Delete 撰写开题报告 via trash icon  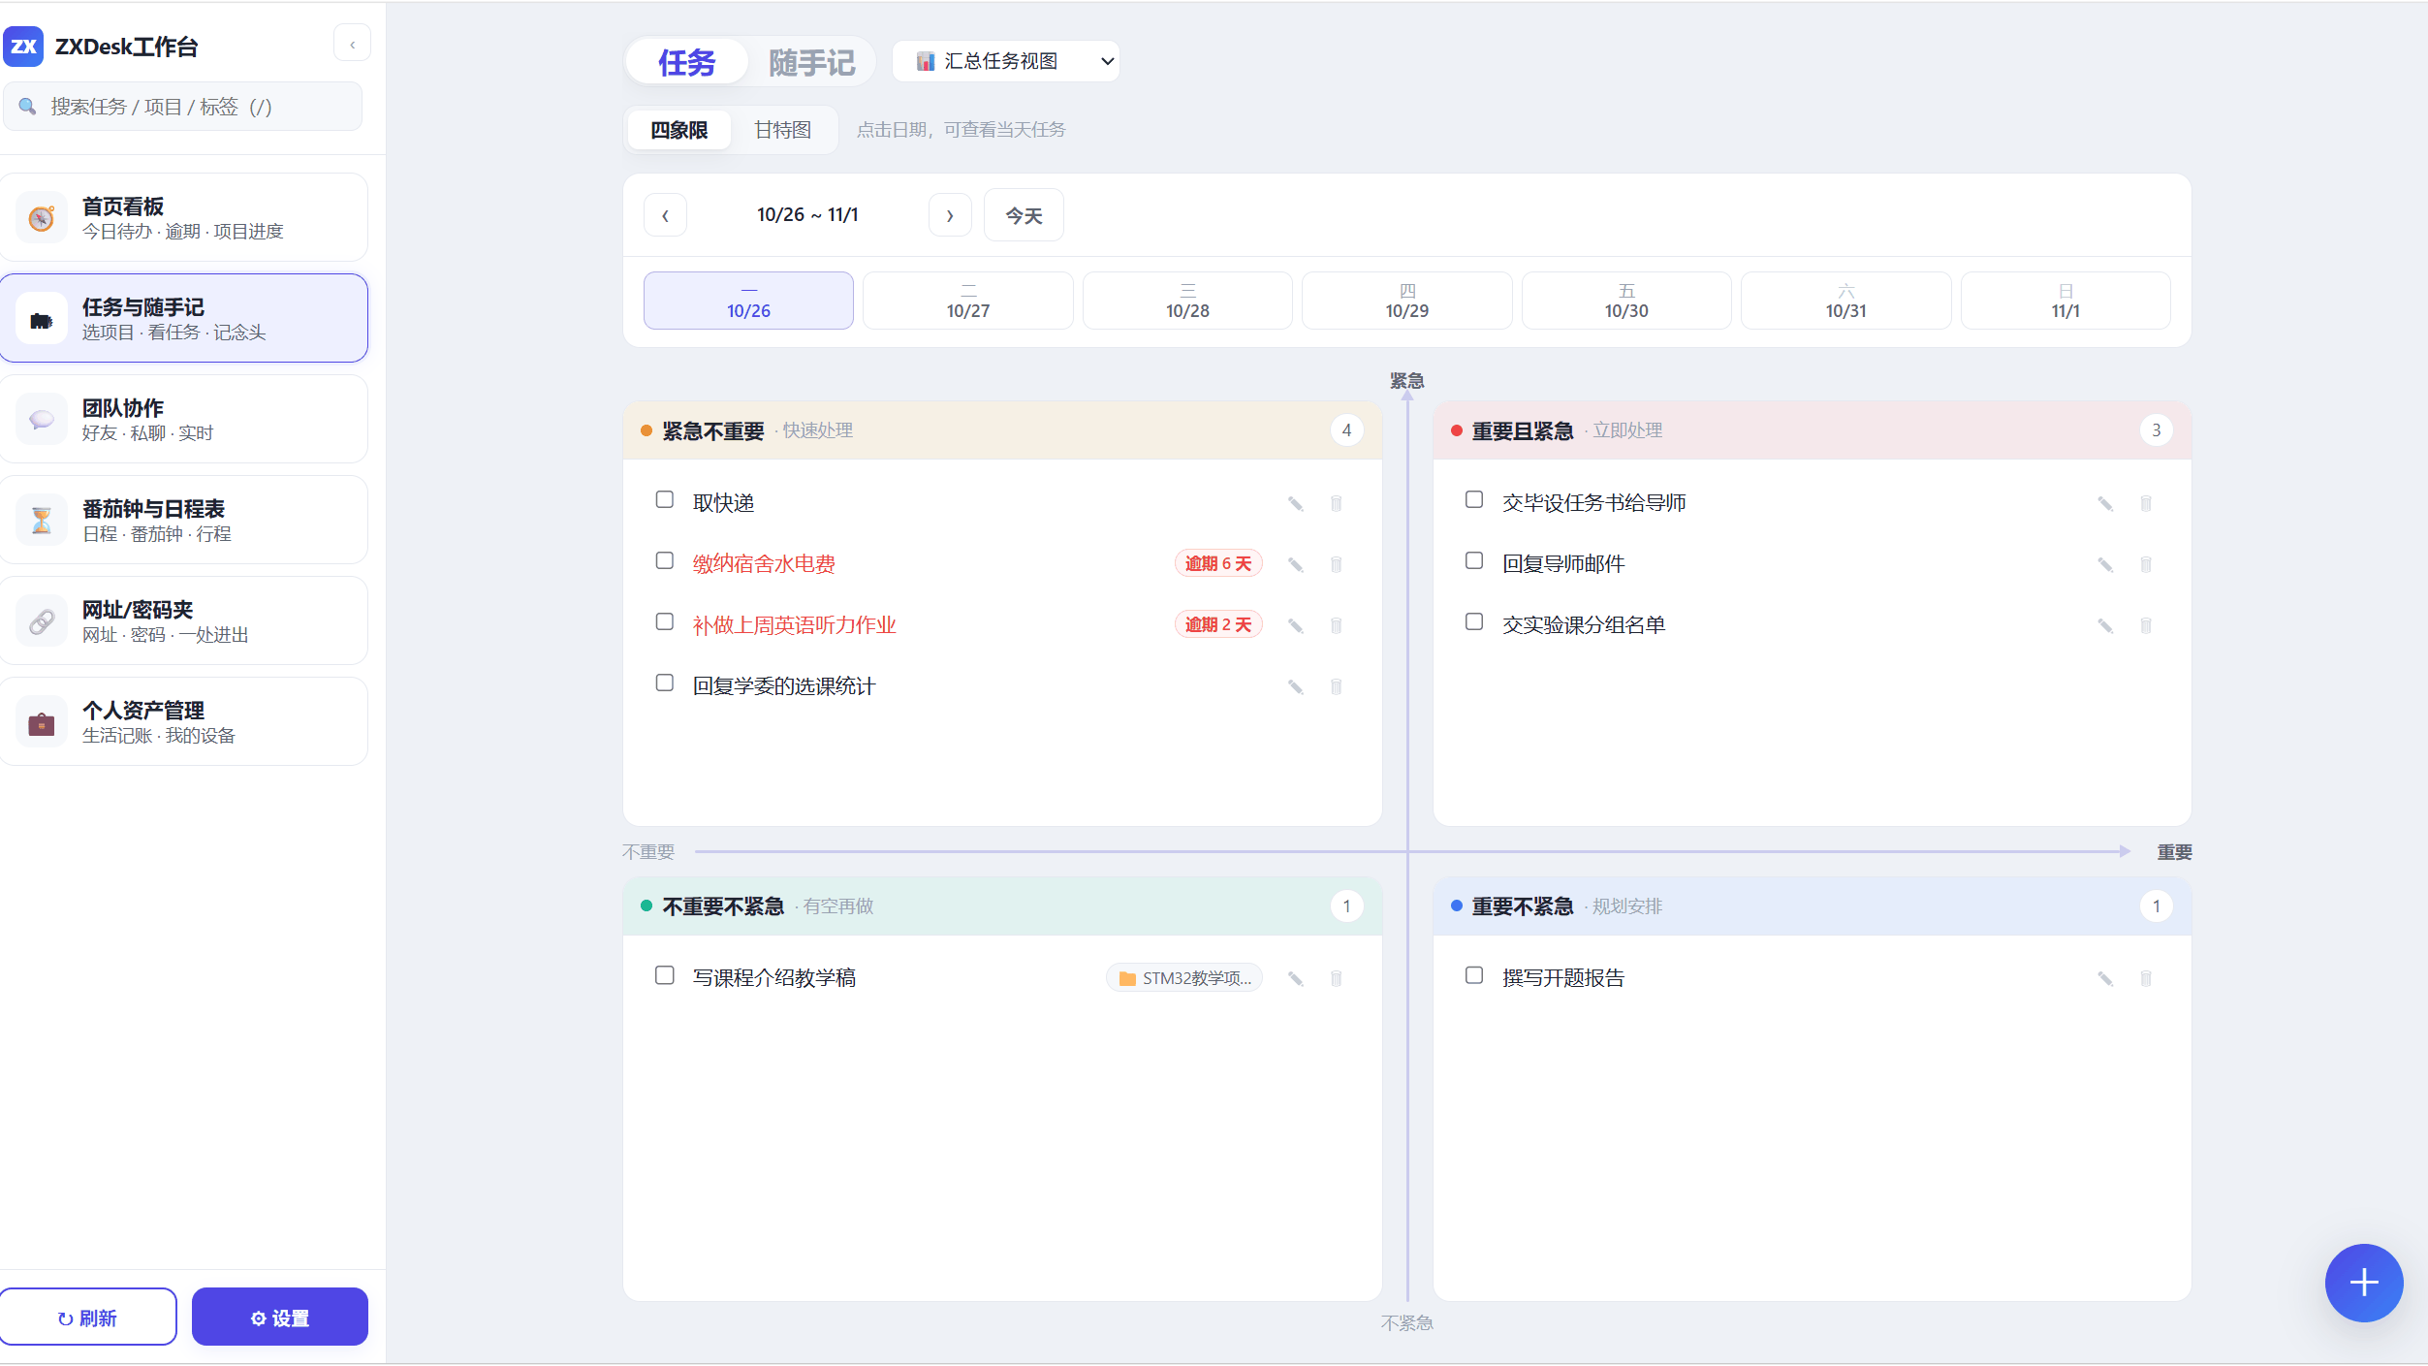point(2146,978)
